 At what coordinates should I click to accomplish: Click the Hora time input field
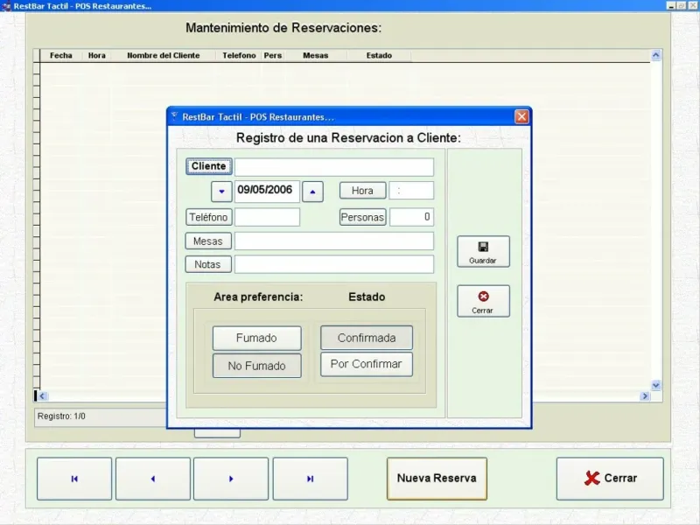[x=411, y=191]
